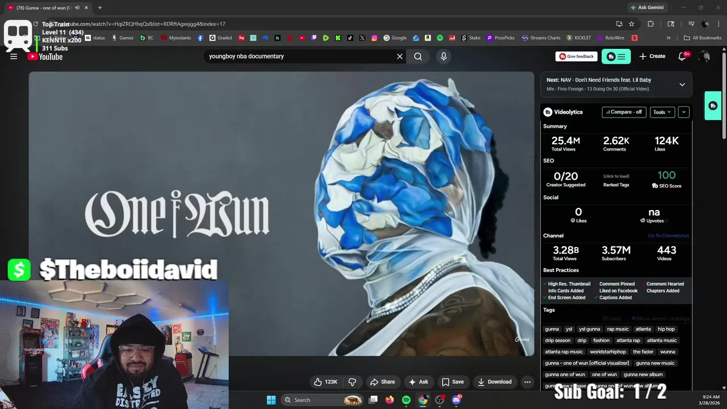Open the Create menu
Screen dimensions: 727x409
click(x=652, y=56)
